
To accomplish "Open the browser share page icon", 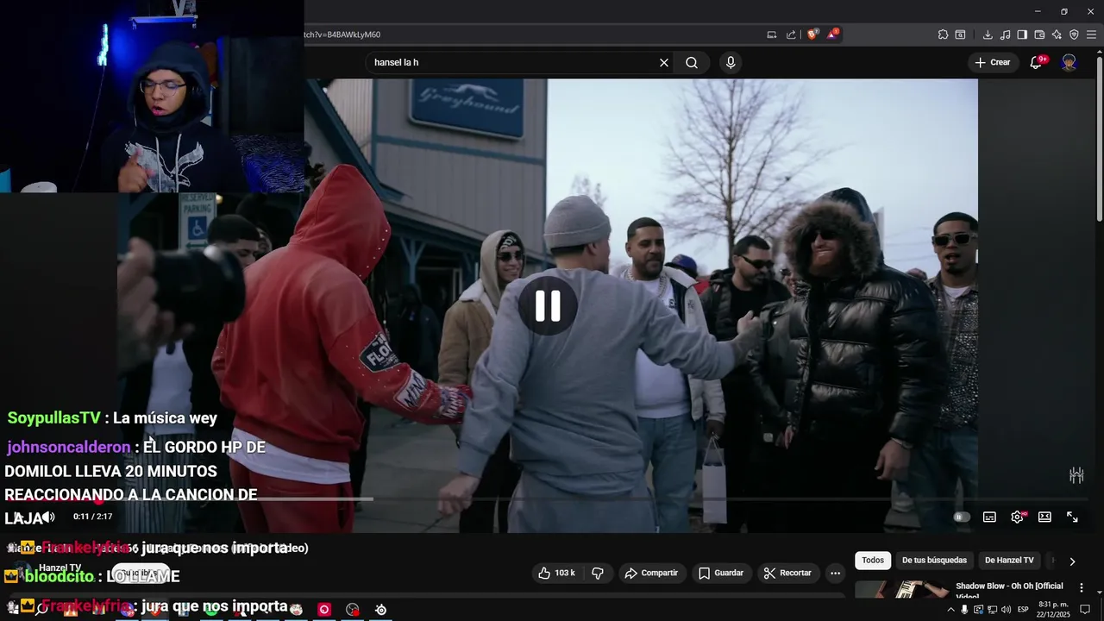I will (792, 34).
